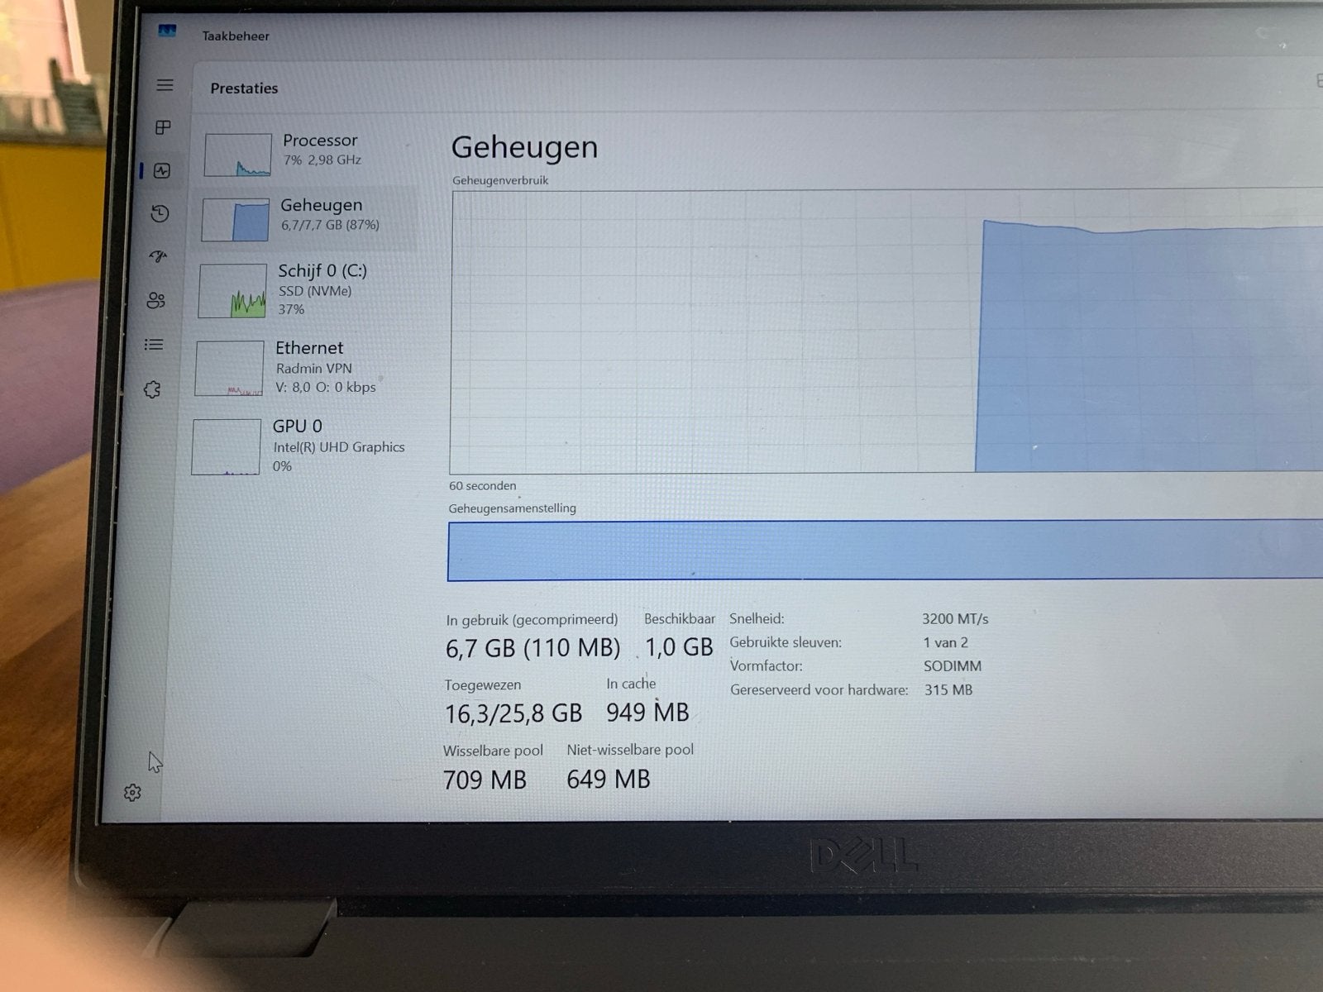Click the 'SODIMM' Vormfactor value
The image size is (1323, 992).
[953, 666]
